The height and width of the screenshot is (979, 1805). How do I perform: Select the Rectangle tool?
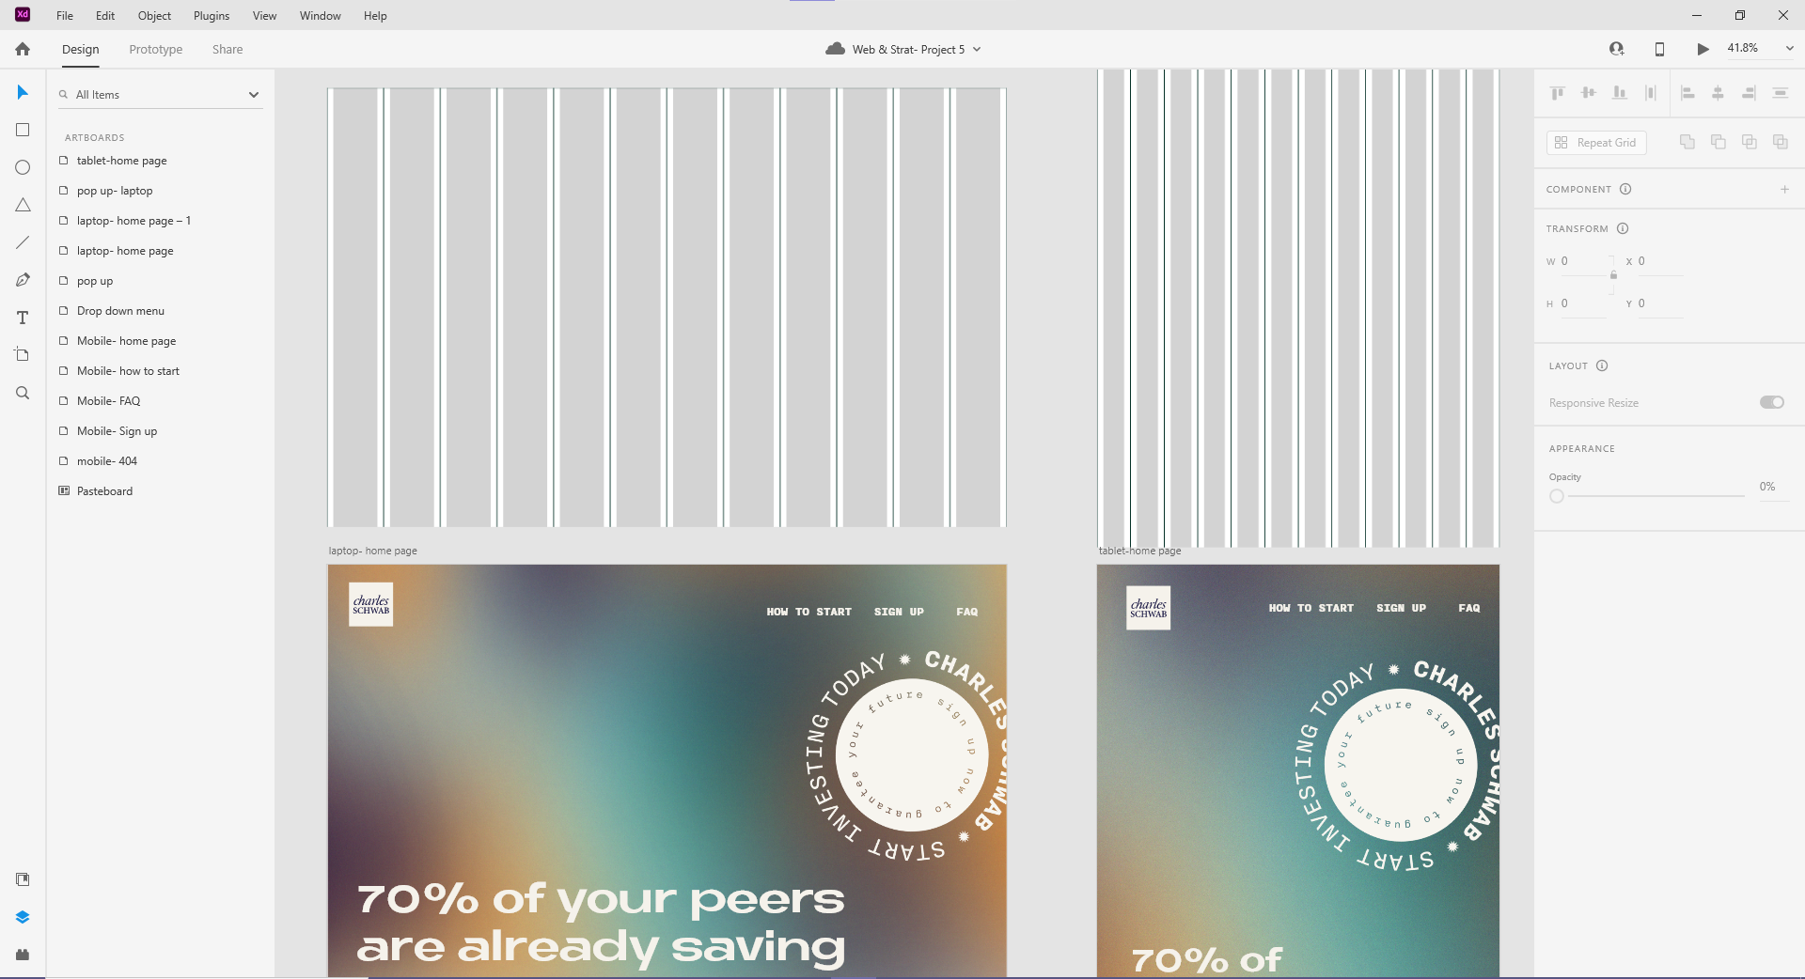click(23, 130)
